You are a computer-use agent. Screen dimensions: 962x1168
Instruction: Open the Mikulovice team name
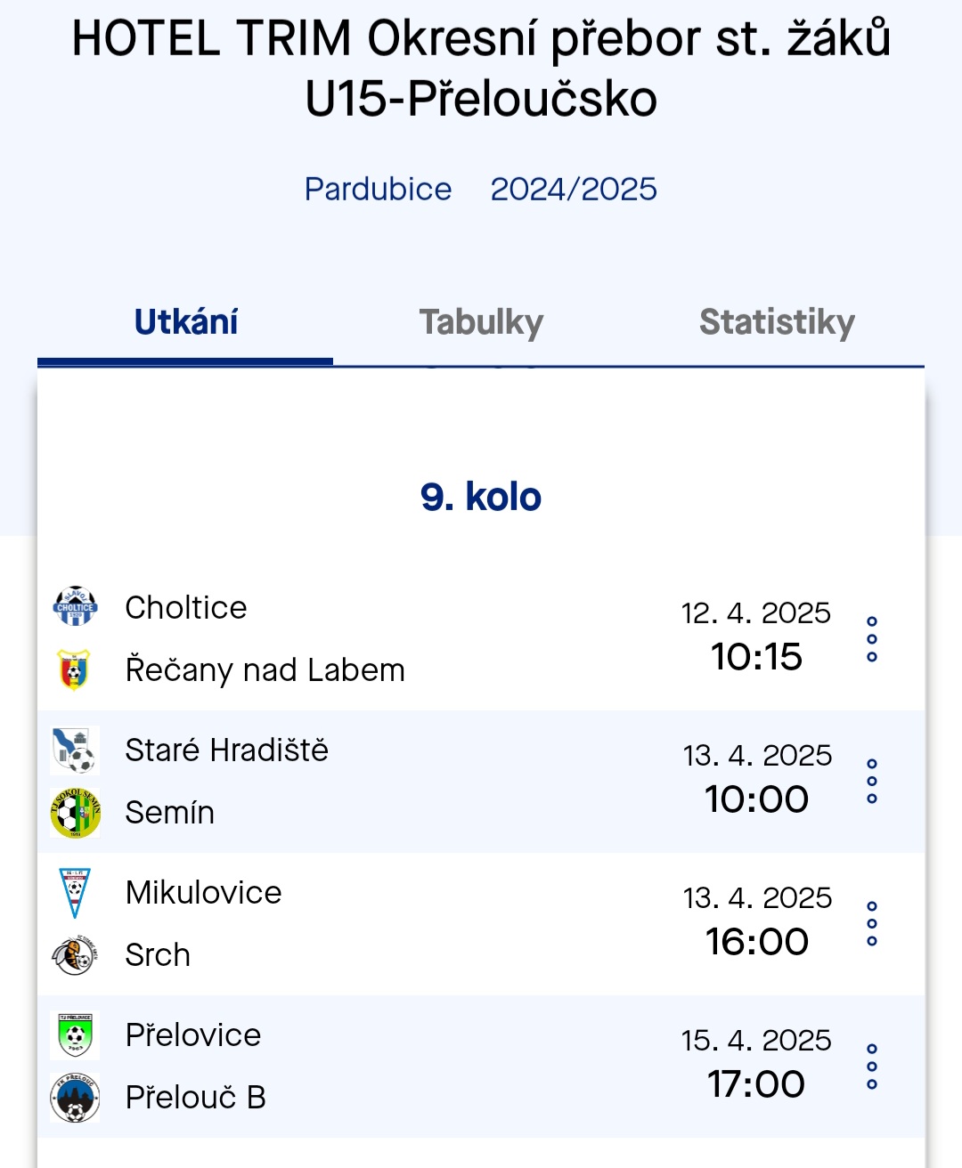[204, 892]
